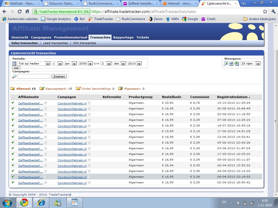This screenshot has width=278, height=208.
Task: Click order amount € 26,94
Action: [x=168, y=165]
